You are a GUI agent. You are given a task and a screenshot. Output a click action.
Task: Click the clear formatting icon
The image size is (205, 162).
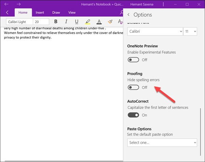(x=120, y=21)
